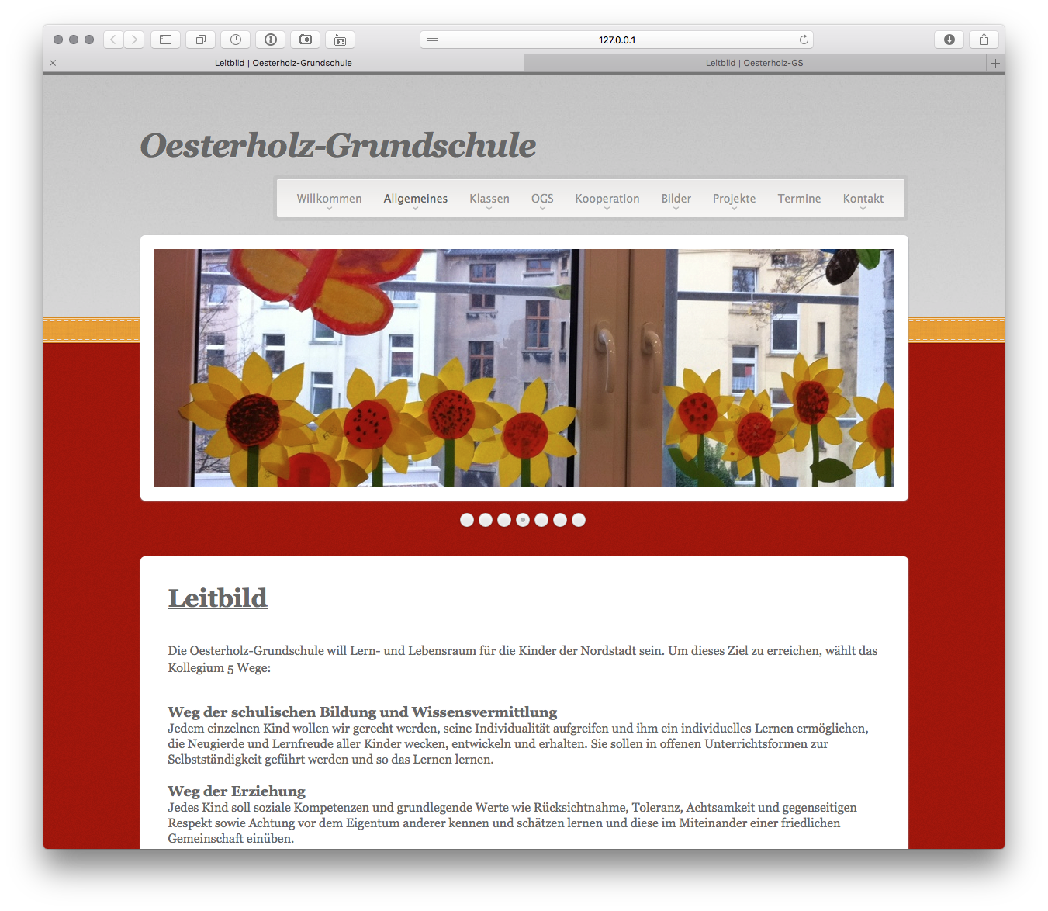This screenshot has height=911, width=1048.
Task: Select the second slideshow dot
Action: coord(486,520)
